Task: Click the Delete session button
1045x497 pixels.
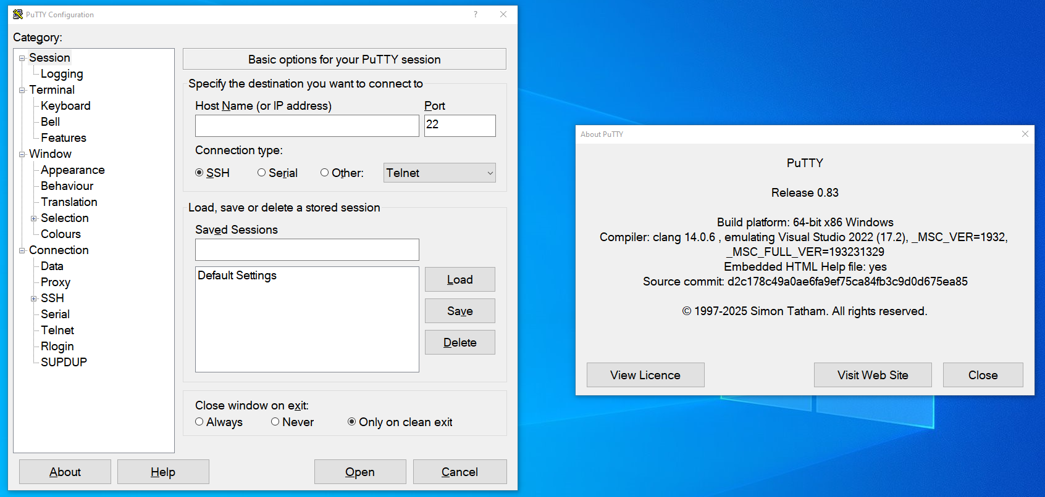Action: [x=460, y=342]
